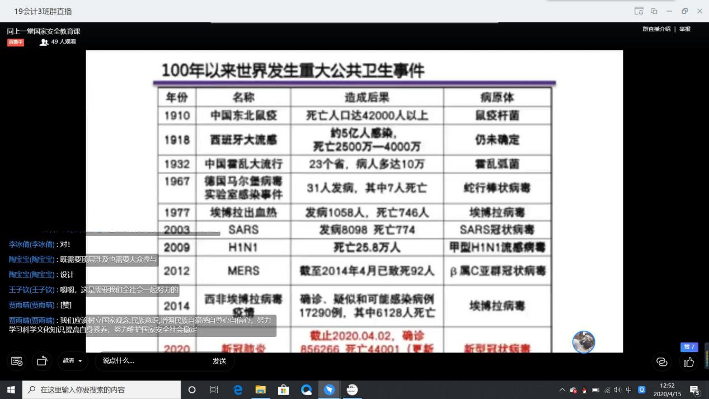Click the mini window mode icon
Image resolution: width=709 pixels, height=399 pixels.
[654, 11]
